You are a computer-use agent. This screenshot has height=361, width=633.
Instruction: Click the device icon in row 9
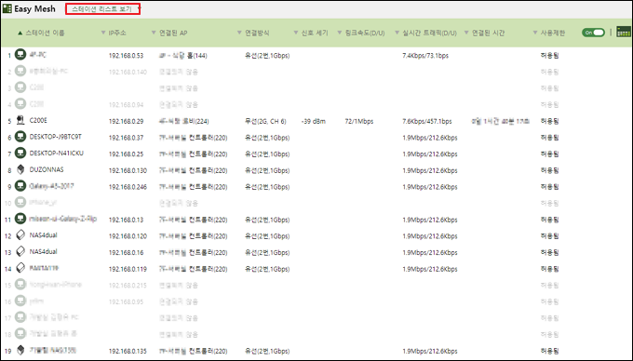tap(20, 185)
